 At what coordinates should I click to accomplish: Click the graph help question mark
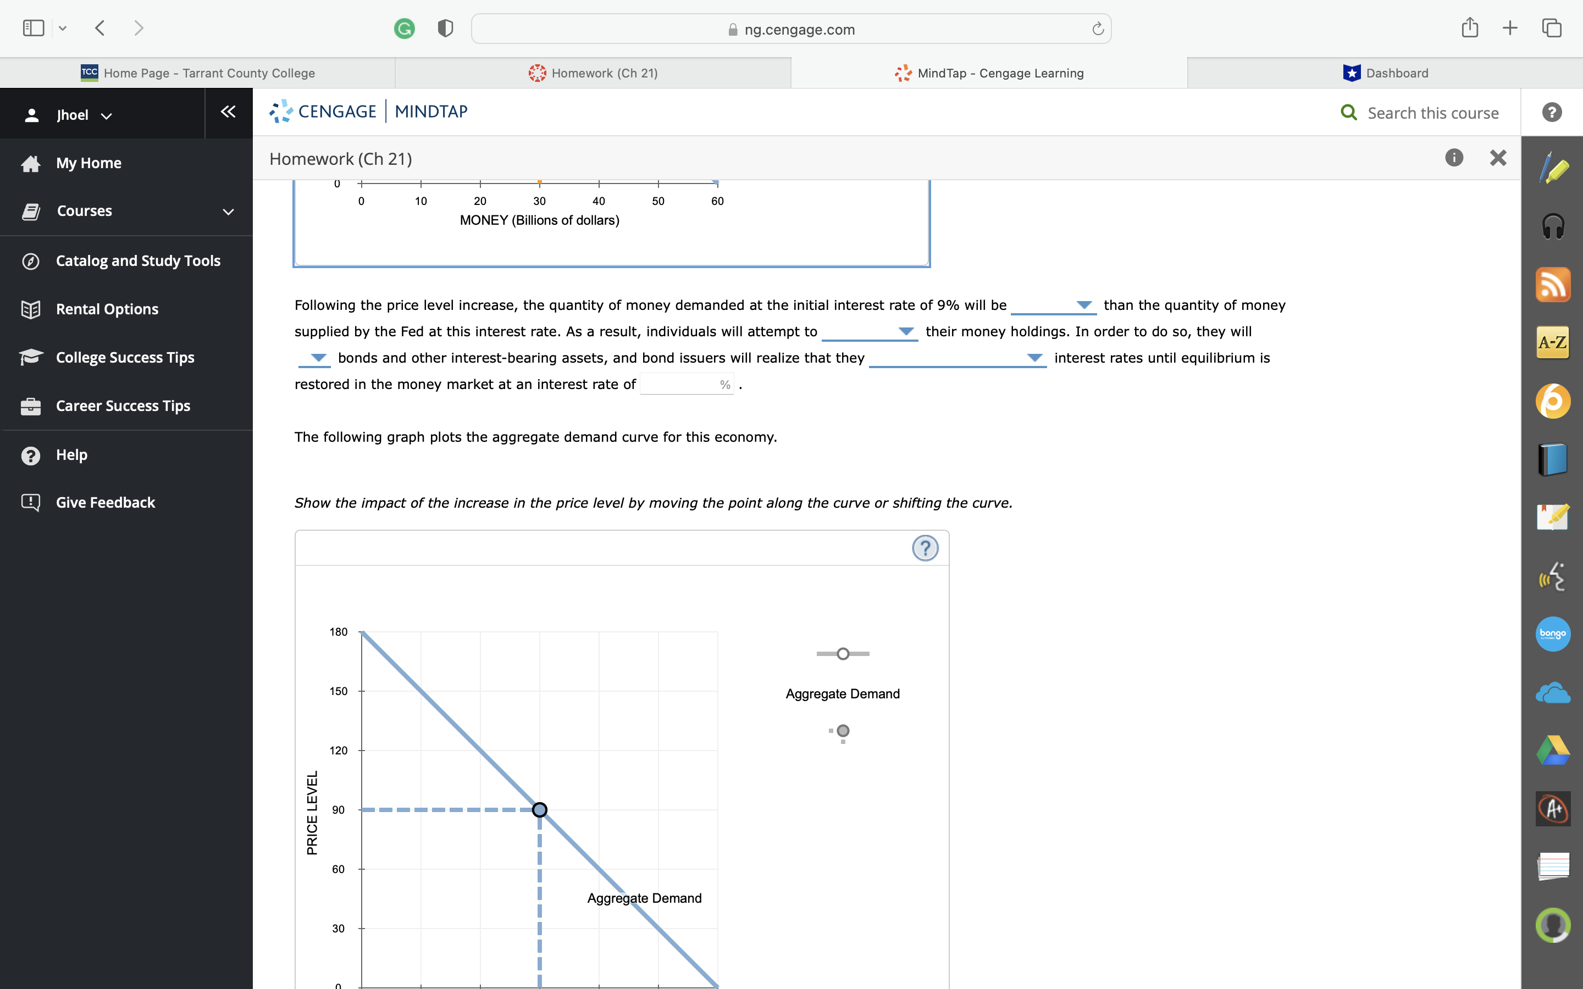pos(925,548)
